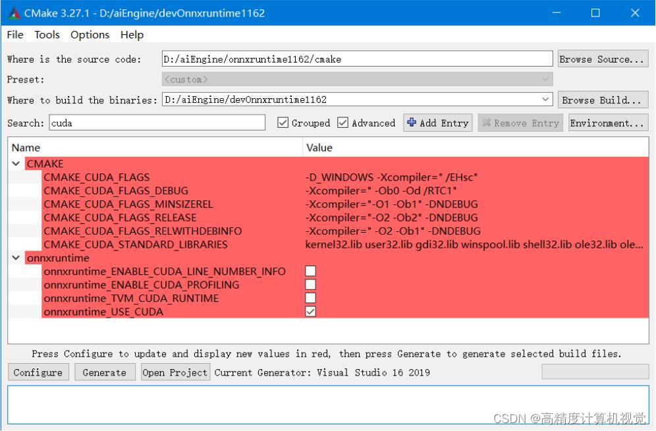Collapse the CMAKE variable group
Viewport: 656px width, 431px height.
(x=16, y=163)
